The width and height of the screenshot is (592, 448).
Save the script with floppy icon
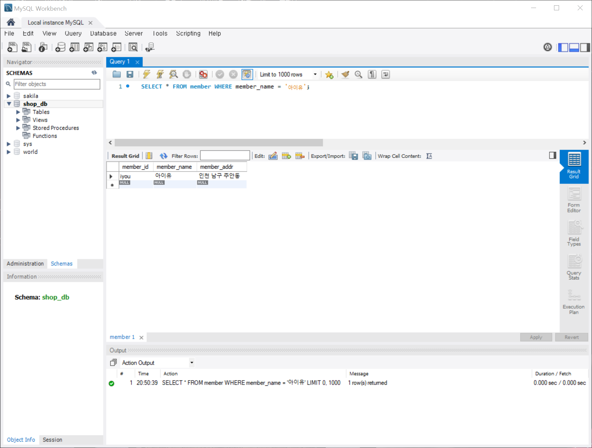[x=130, y=74]
